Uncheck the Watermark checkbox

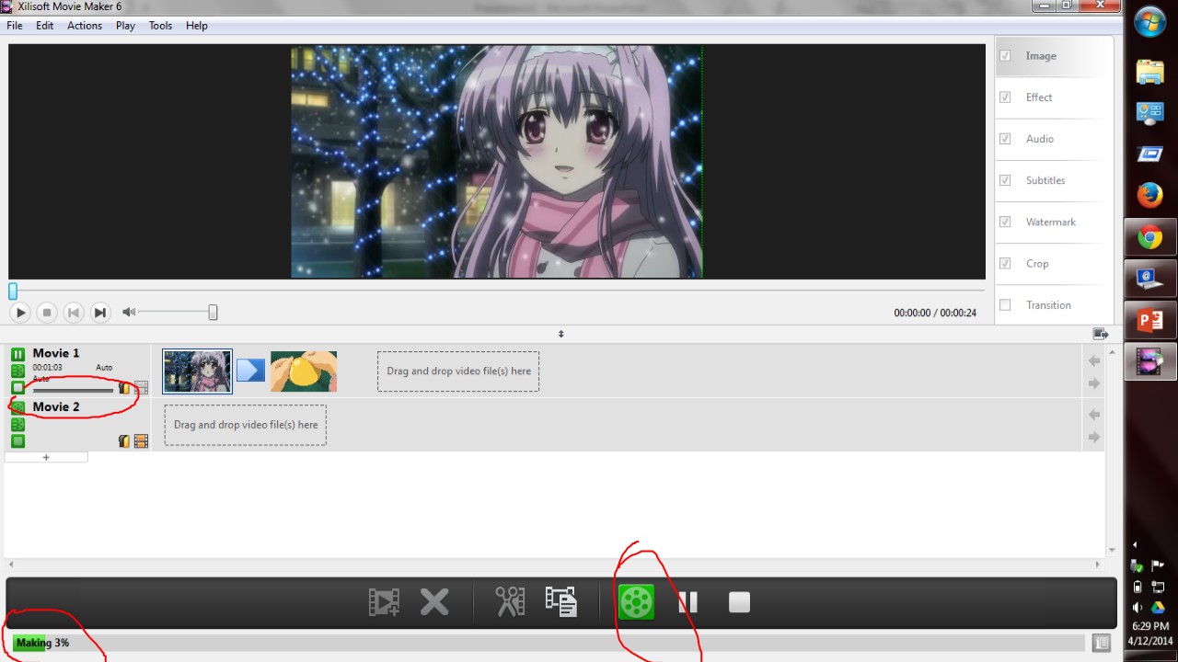[1005, 222]
